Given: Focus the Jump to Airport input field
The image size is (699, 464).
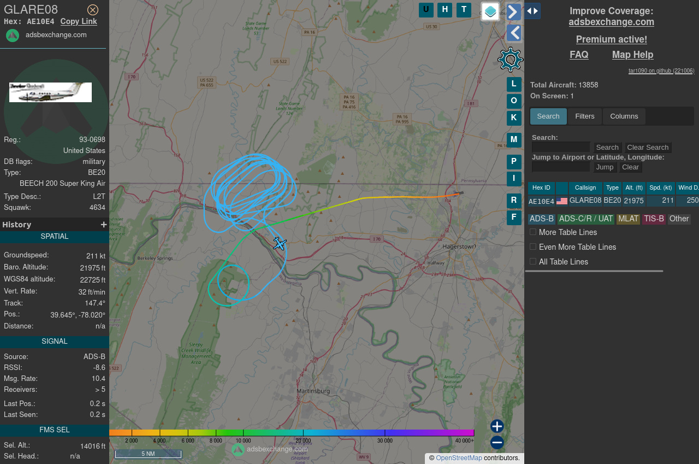Looking at the screenshot, I should coord(561,167).
